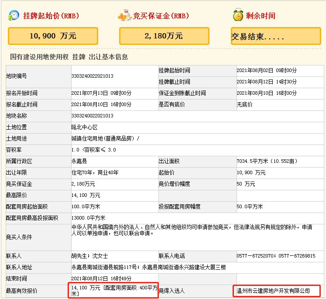Click the 竞买保证金(RMB) heading text
326x299 pixels.
pyautogui.click(x=161, y=16)
